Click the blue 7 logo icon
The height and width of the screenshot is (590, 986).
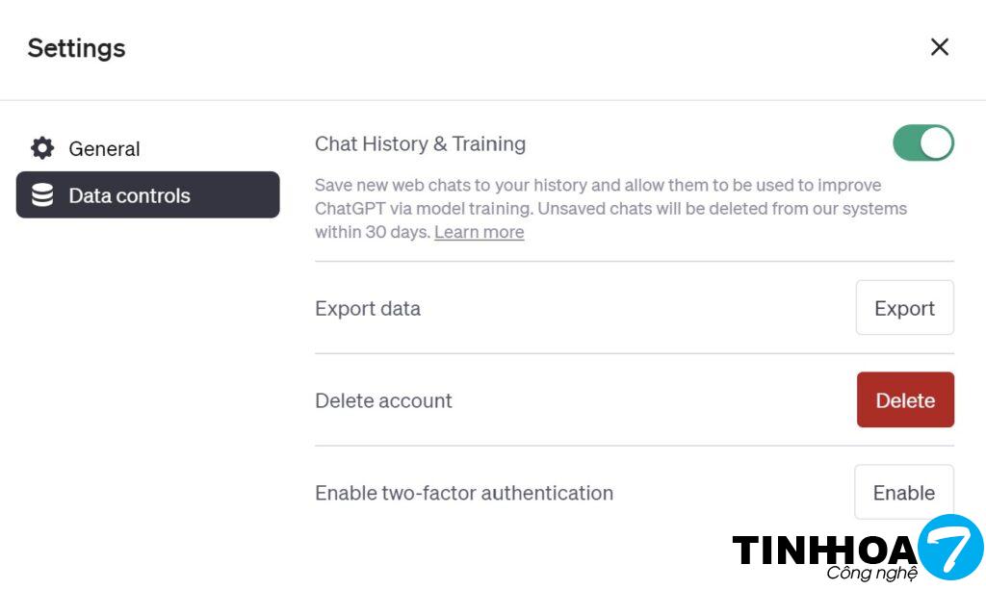coord(949,547)
